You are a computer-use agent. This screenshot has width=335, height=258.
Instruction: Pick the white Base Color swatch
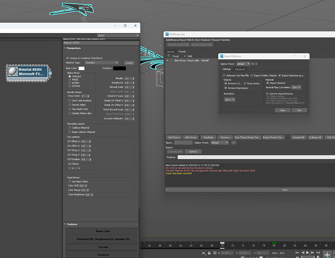pyautogui.click(x=81, y=68)
